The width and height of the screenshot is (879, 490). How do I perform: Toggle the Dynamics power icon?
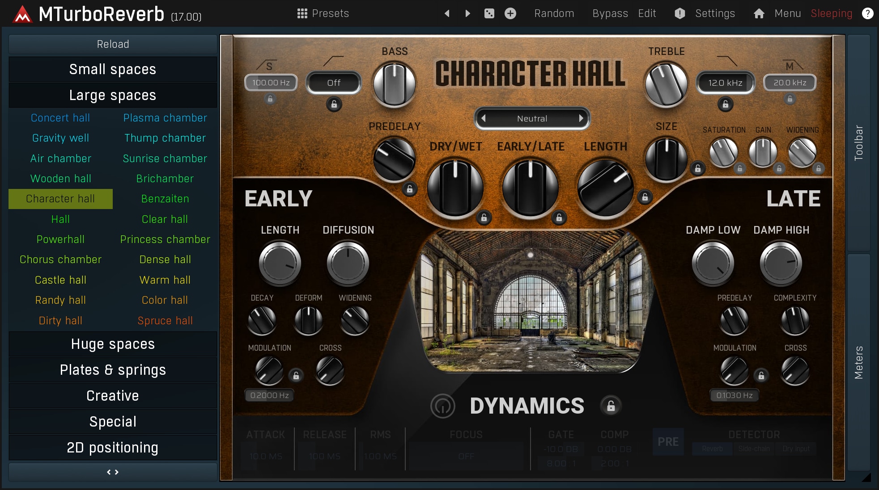click(x=442, y=406)
